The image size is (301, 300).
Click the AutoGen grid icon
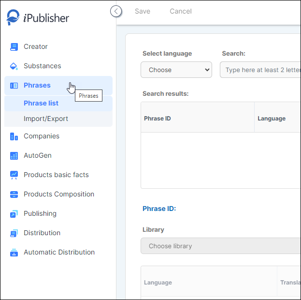tap(14, 156)
